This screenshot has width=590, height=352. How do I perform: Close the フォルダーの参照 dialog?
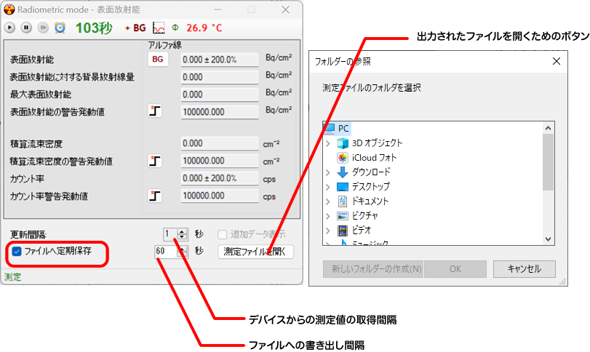[x=556, y=61]
